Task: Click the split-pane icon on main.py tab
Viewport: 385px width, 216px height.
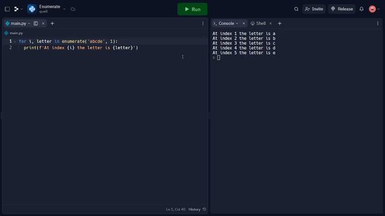Action: pos(36,23)
